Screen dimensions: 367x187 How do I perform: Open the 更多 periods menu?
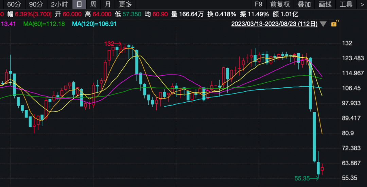coord(125,4)
